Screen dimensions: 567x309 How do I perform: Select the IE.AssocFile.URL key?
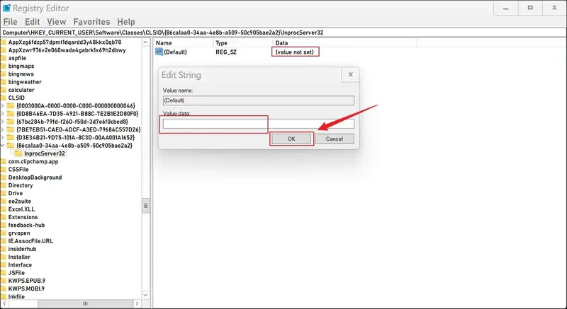[30, 241]
